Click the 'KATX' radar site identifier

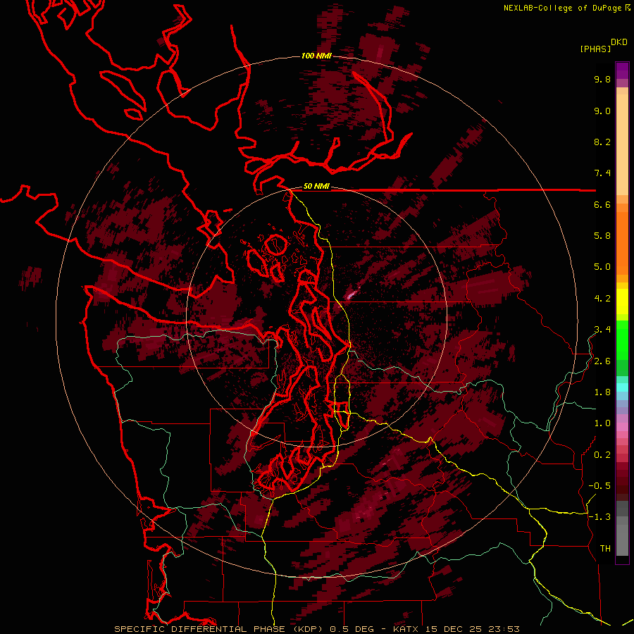pyautogui.click(x=406, y=629)
